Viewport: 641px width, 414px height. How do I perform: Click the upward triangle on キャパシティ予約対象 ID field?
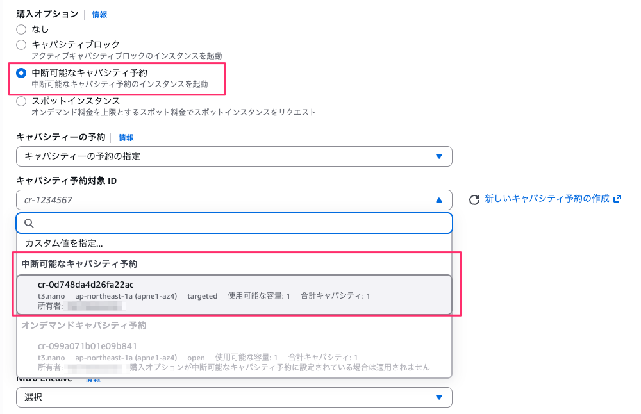click(x=440, y=200)
